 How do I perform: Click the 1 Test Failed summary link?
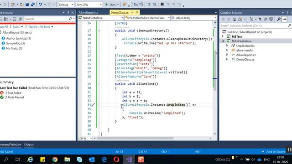[x=13, y=93]
